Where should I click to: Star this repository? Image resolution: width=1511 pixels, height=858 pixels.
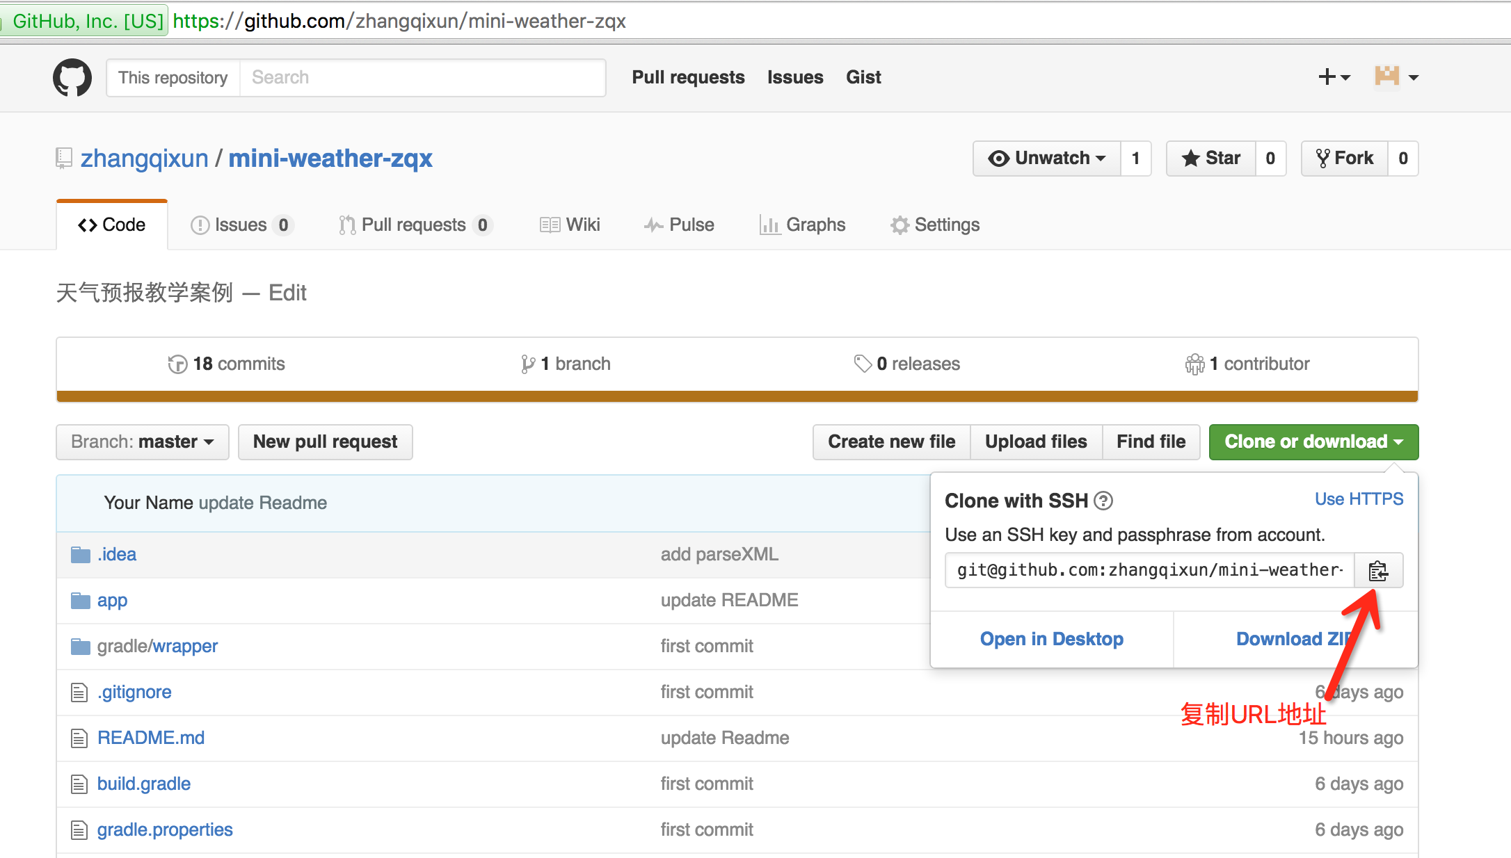(1211, 159)
